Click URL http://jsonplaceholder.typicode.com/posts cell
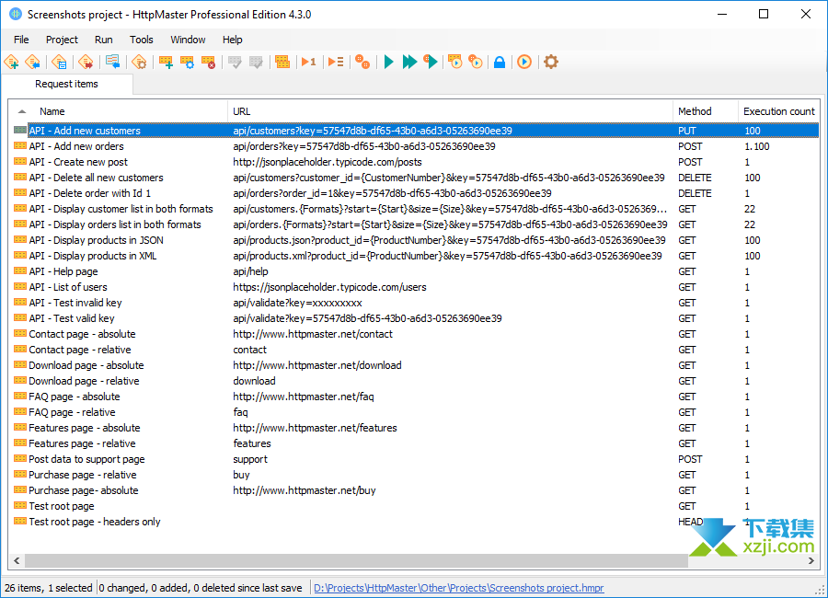The width and height of the screenshot is (828, 598). coord(328,162)
